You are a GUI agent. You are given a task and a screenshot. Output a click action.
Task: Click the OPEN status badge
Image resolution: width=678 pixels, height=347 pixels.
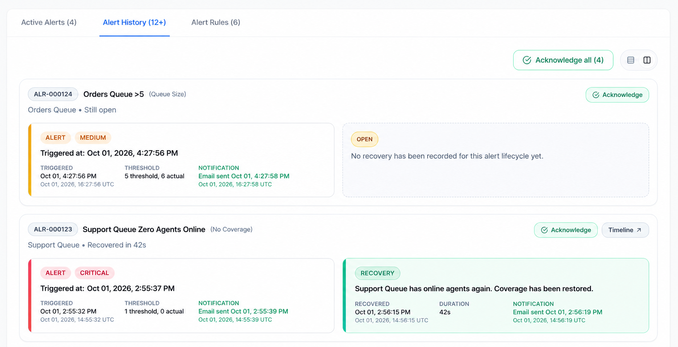365,139
